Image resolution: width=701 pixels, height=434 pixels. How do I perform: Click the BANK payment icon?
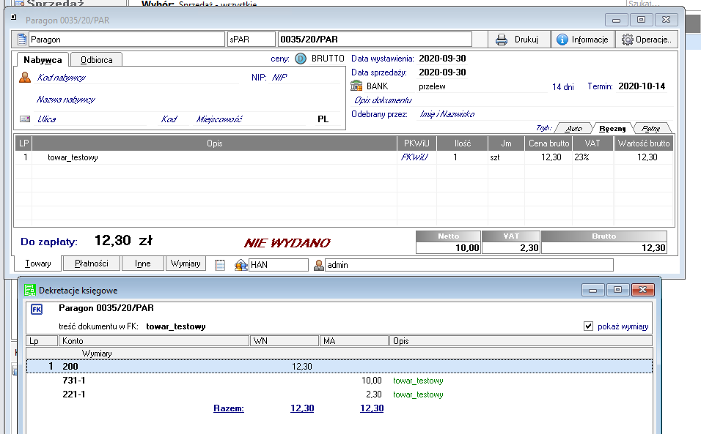(357, 86)
